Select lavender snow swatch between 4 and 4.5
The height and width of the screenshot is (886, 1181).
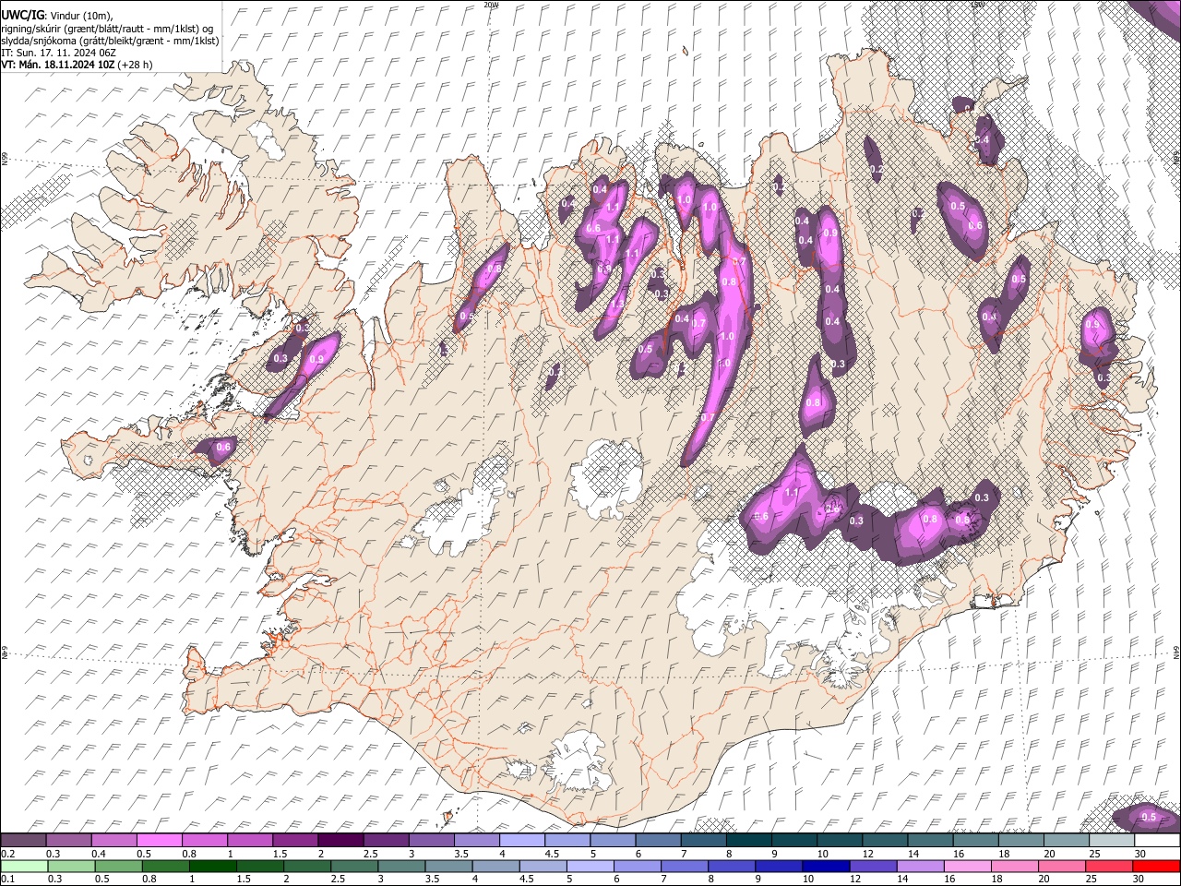click(x=522, y=840)
